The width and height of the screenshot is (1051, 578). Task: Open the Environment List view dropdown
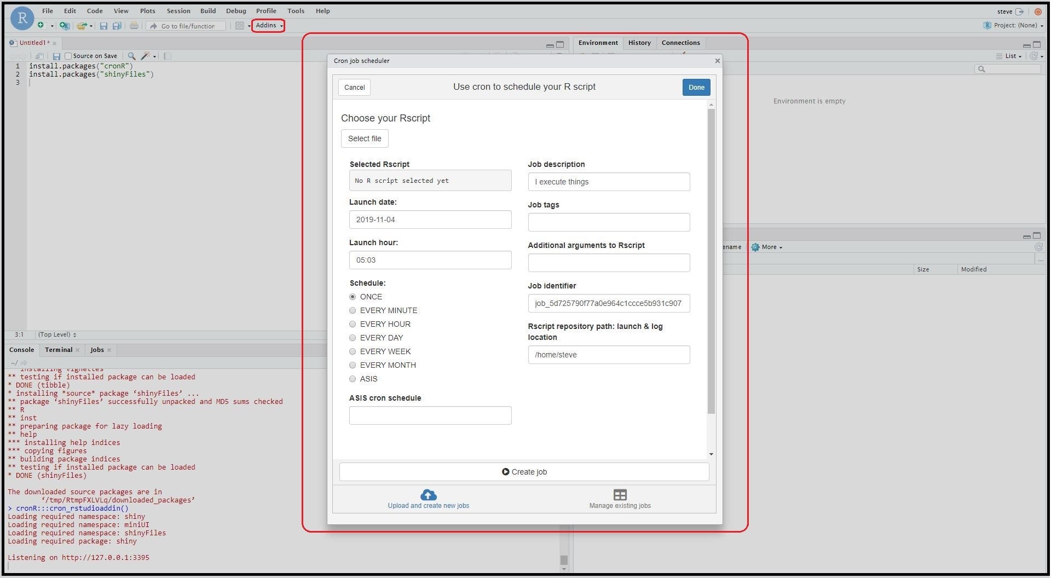1009,56
